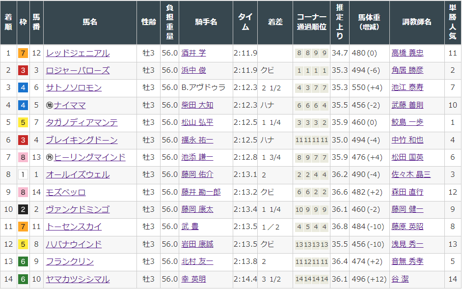462x289 pixels.
Task: Open jockey 北村 友一 link
Action: tap(197, 261)
